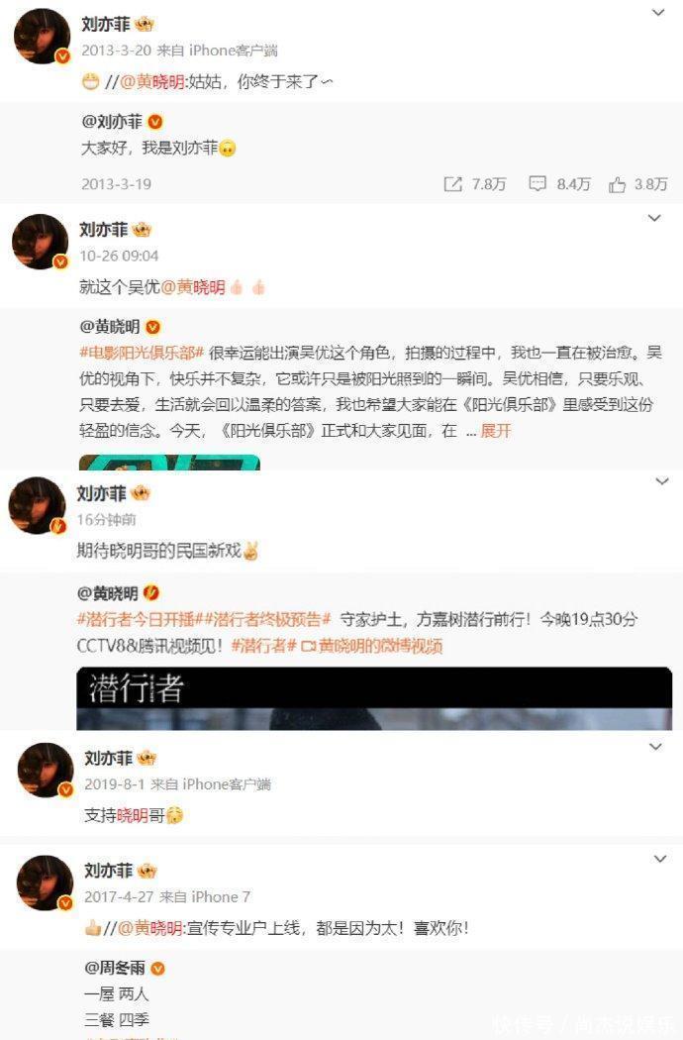The height and width of the screenshot is (1040, 683).
Task: Click the comment icon showing 8.4万
Action: tap(537, 183)
